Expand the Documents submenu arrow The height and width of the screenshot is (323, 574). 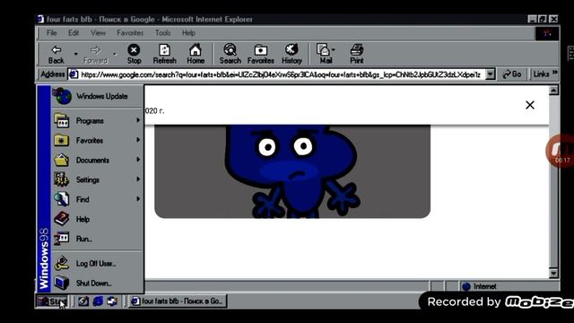(x=138, y=160)
